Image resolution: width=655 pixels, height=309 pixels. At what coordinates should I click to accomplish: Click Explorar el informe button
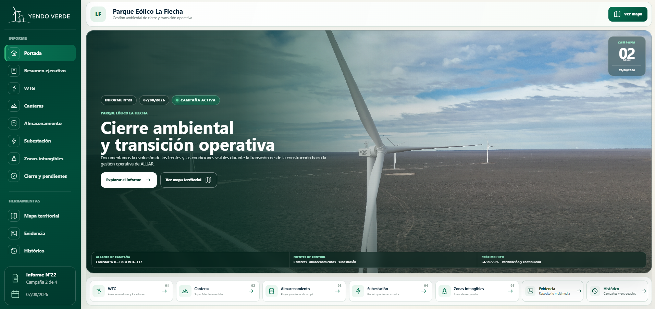coord(128,180)
